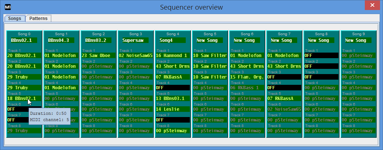
Task: Toggle the OFF Track 4 slot in Song 4
Action: [x=173, y=88]
